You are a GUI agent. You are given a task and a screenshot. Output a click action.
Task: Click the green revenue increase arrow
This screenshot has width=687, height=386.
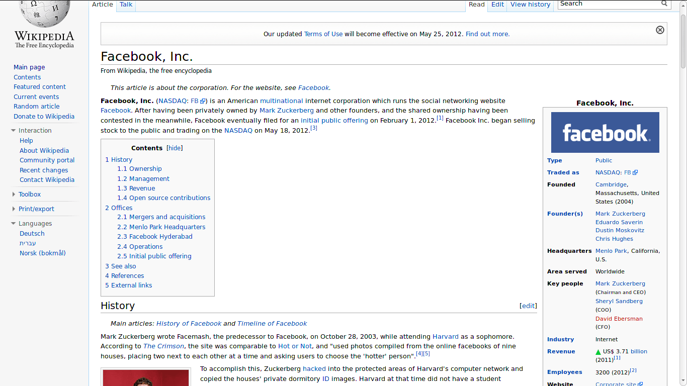[x=598, y=352]
